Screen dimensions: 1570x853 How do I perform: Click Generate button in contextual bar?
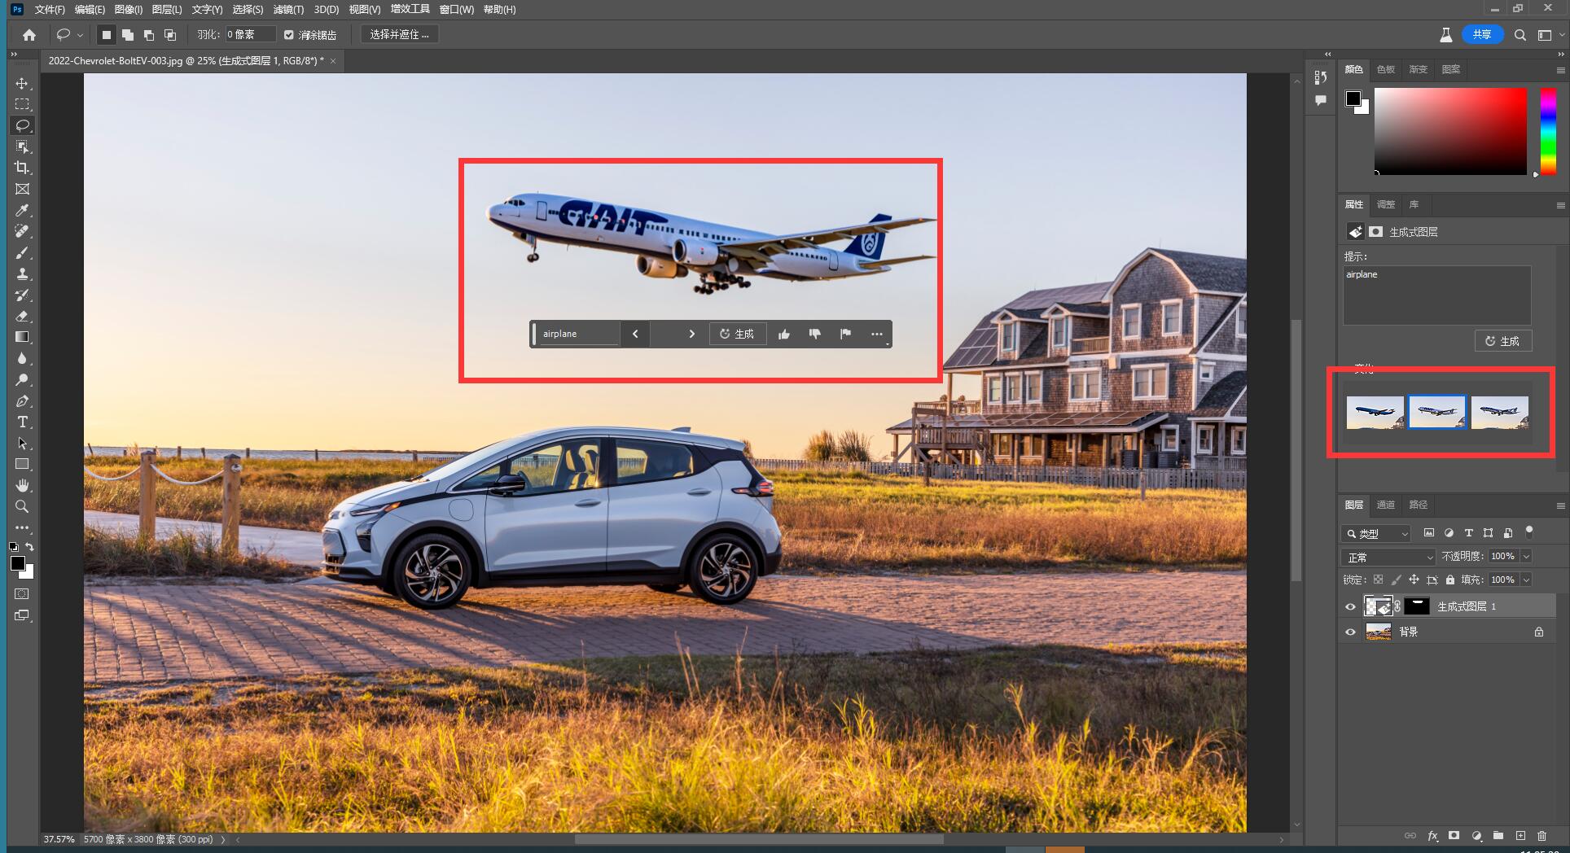tap(737, 334)
